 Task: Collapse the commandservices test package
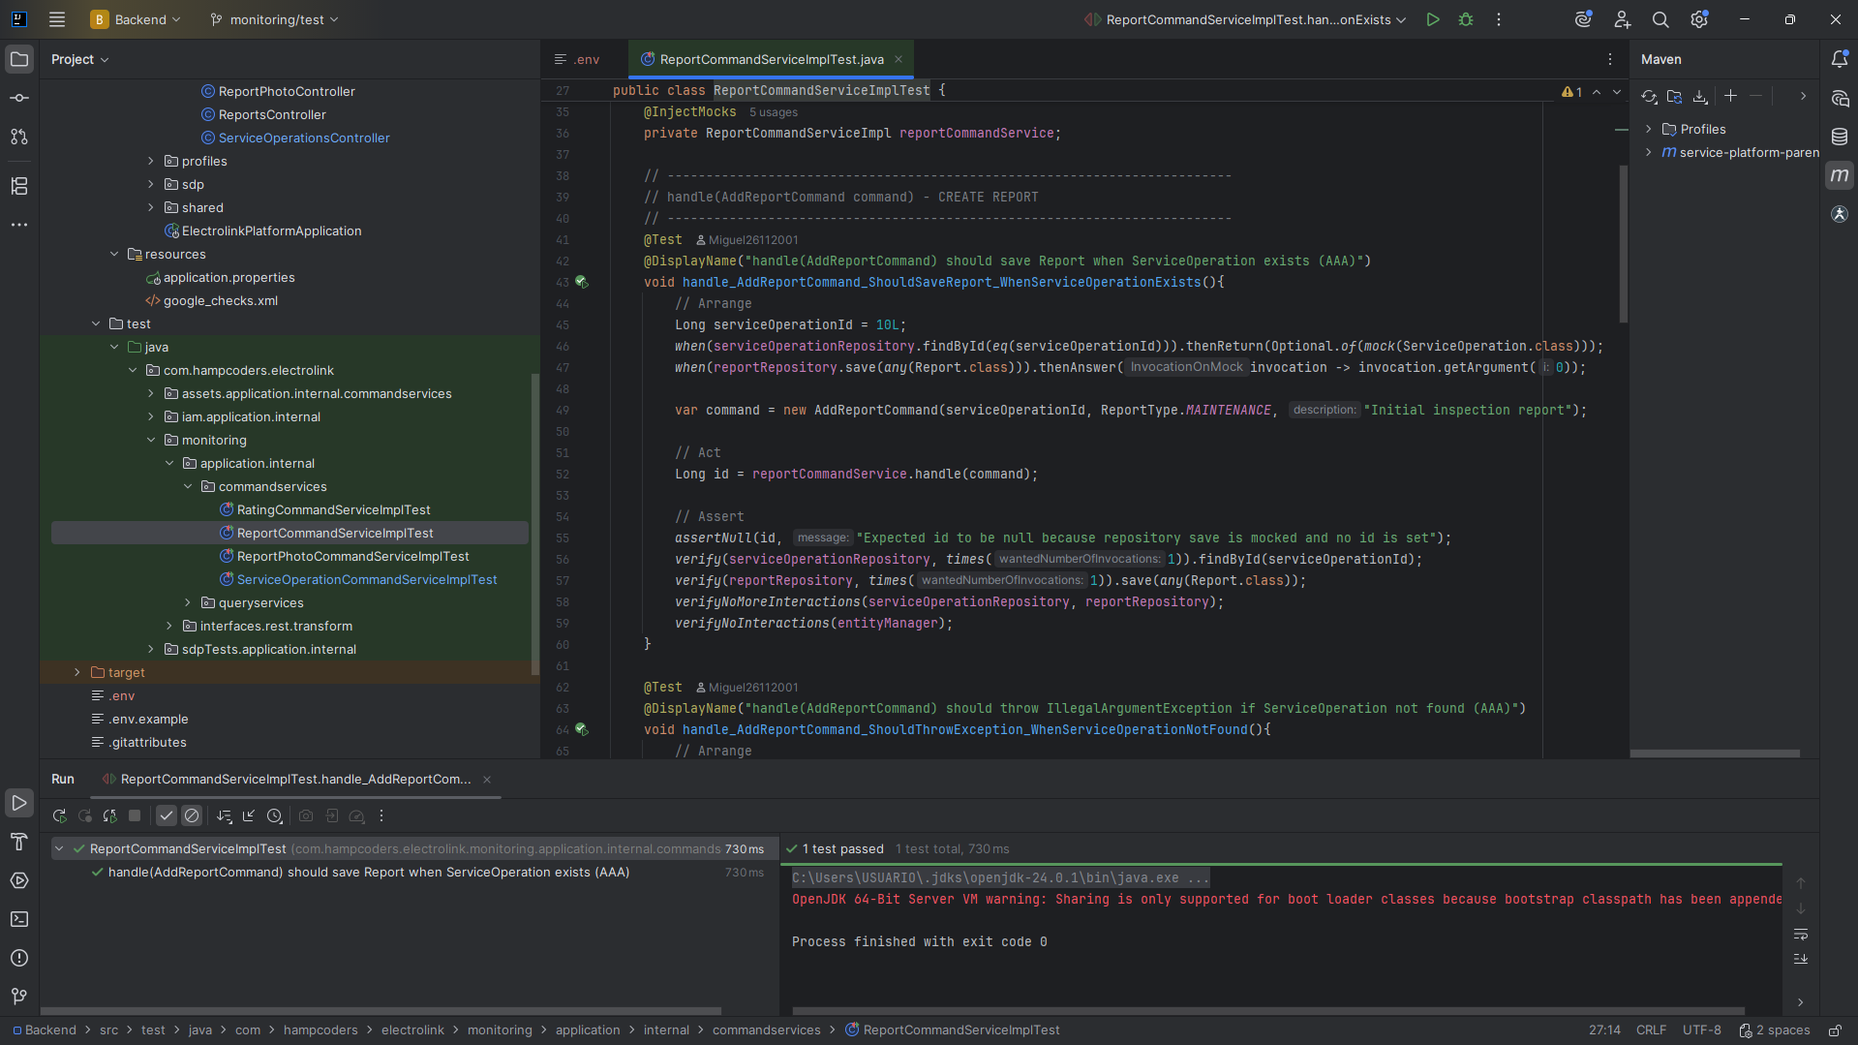[x=188, y=486]
